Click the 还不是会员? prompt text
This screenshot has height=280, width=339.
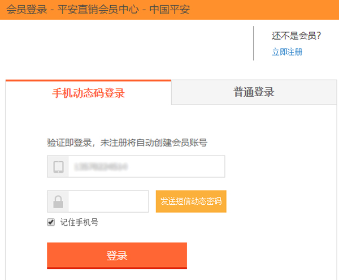point(296,36)
